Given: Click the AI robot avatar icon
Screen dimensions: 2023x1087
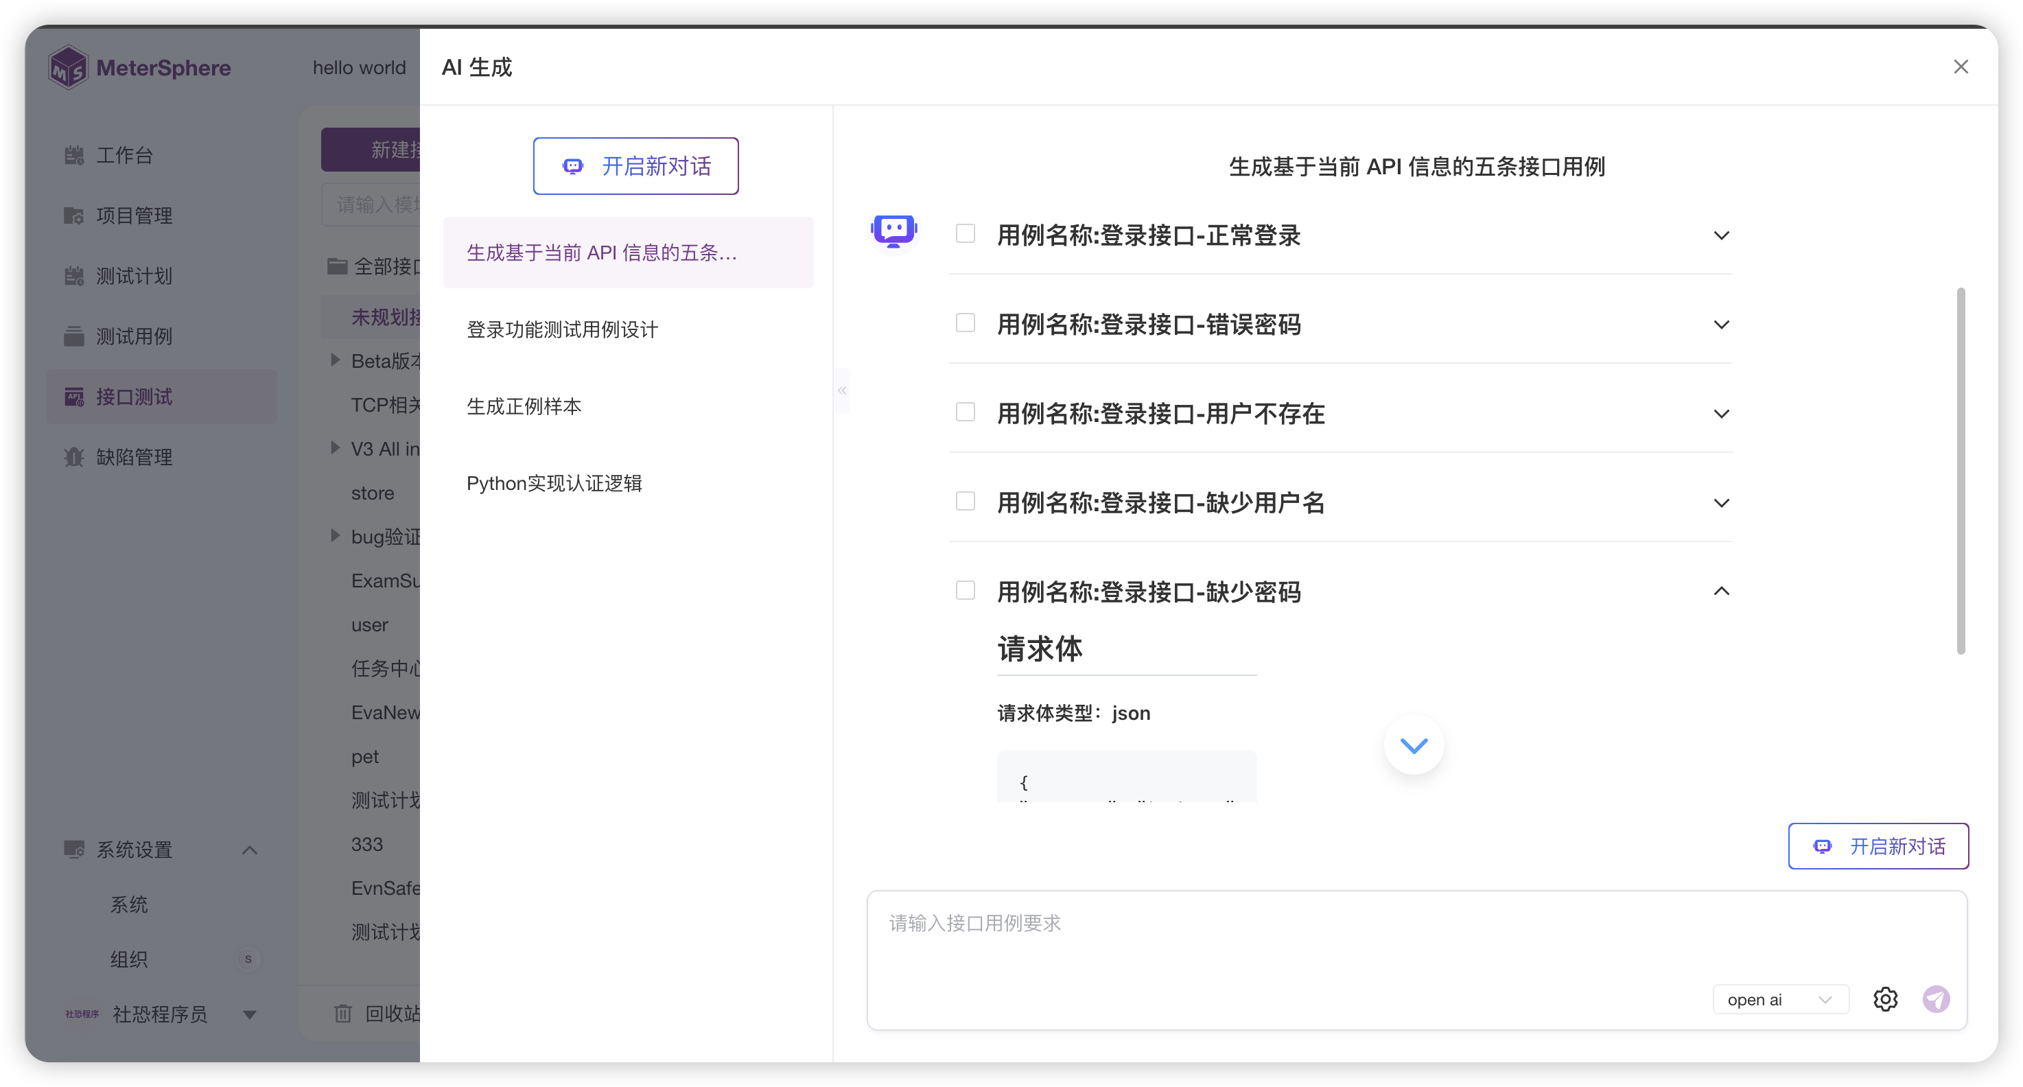Looking at the screenshot, I should (893, 232).
